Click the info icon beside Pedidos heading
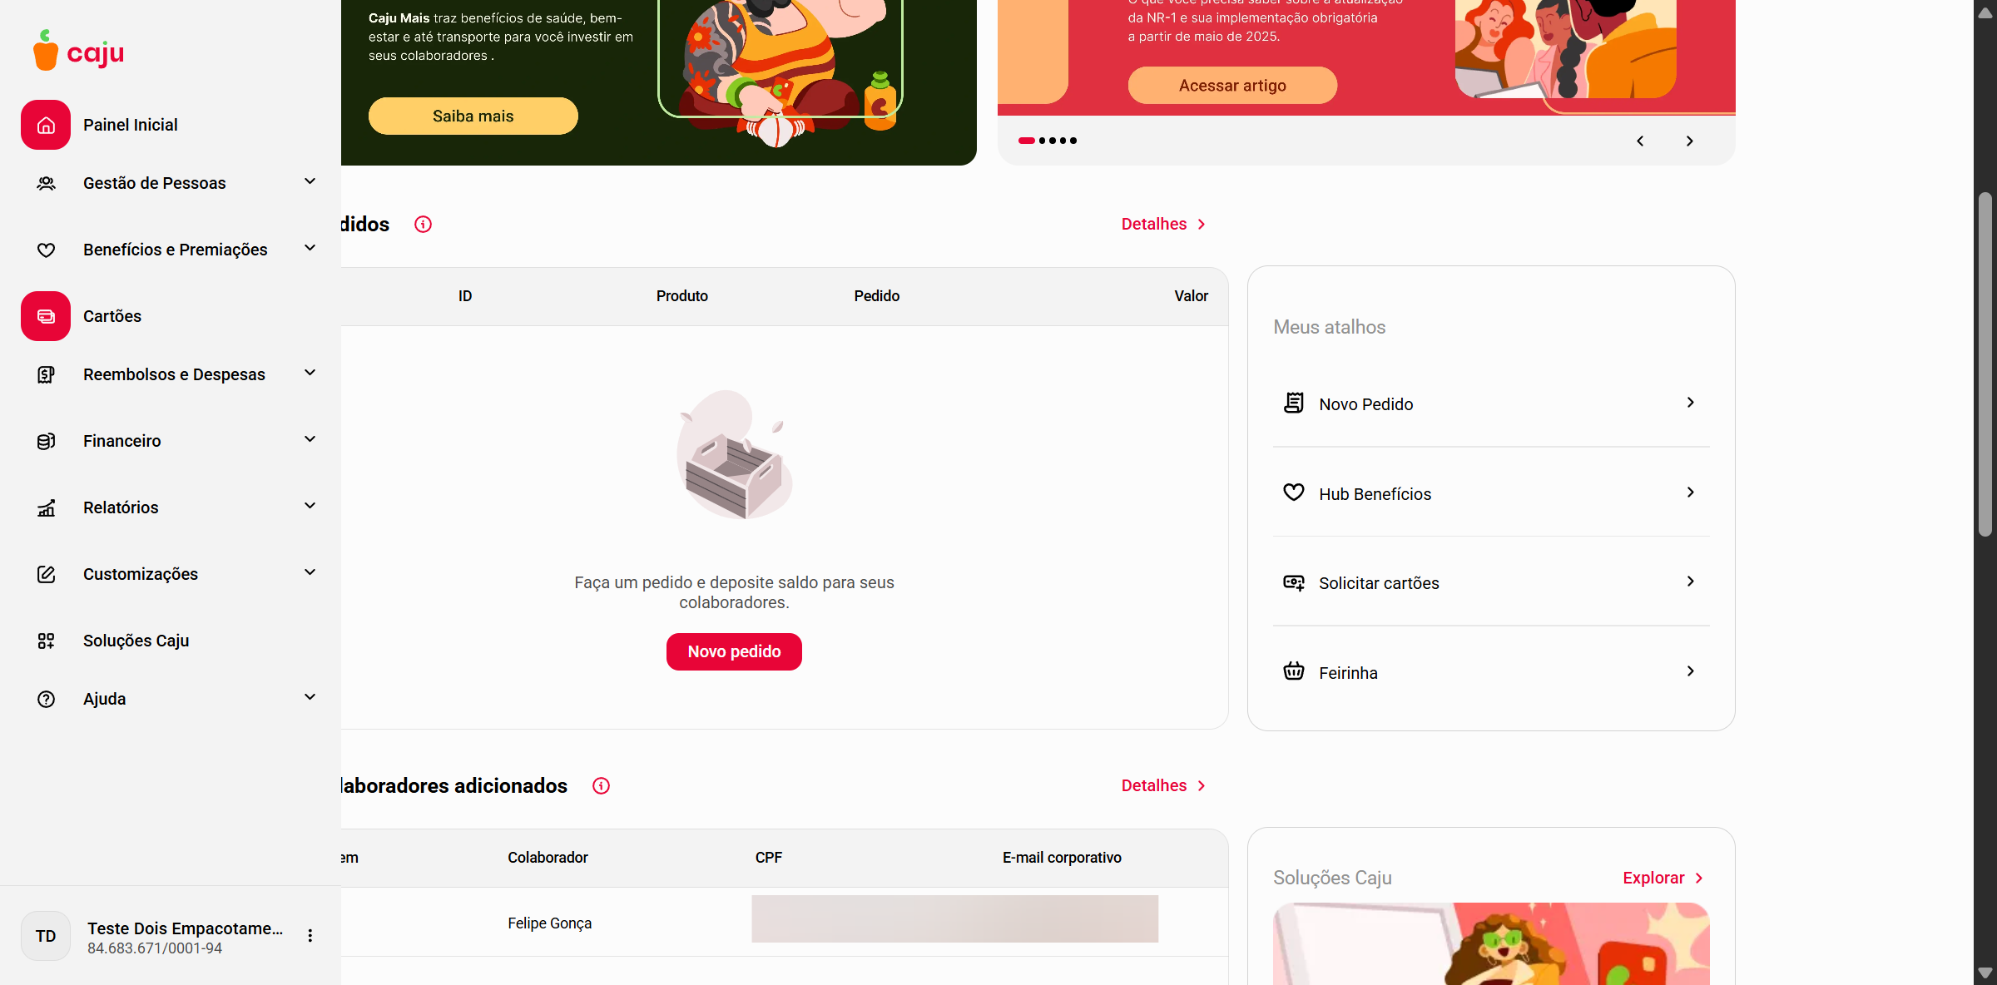The width and height of the screenshot is (1997, 985). click(423, 225)
